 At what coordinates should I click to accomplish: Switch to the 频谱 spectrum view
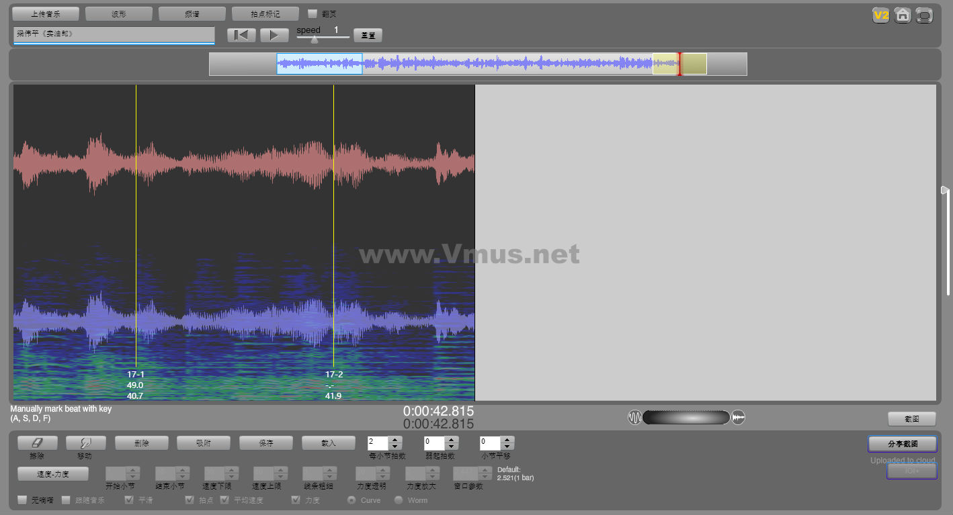(192, 13)
